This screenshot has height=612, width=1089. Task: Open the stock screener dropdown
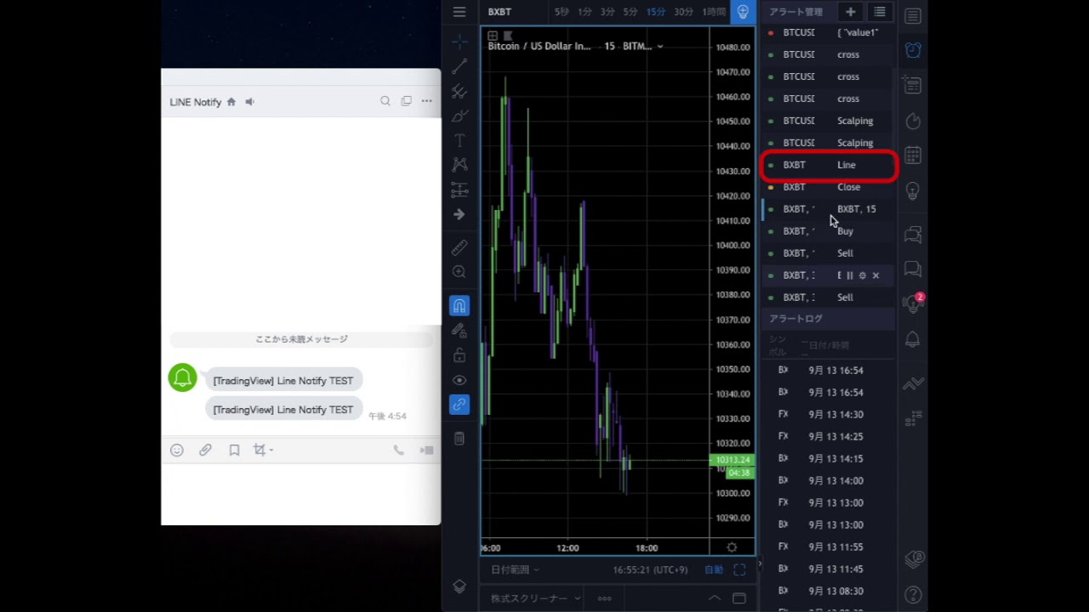coord(535,598)
